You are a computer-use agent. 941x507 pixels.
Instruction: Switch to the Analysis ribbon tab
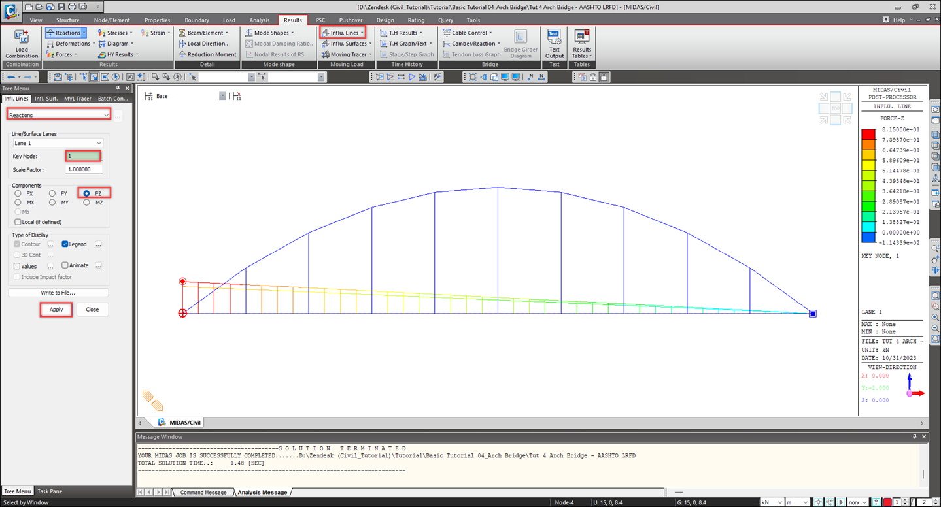[x=259, y=20]
